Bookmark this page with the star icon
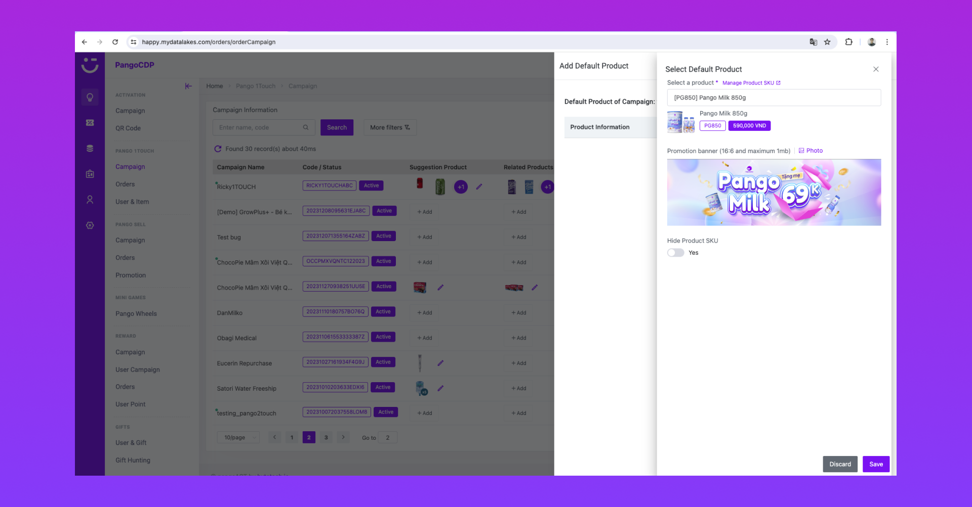 click(x=827, y=42)
